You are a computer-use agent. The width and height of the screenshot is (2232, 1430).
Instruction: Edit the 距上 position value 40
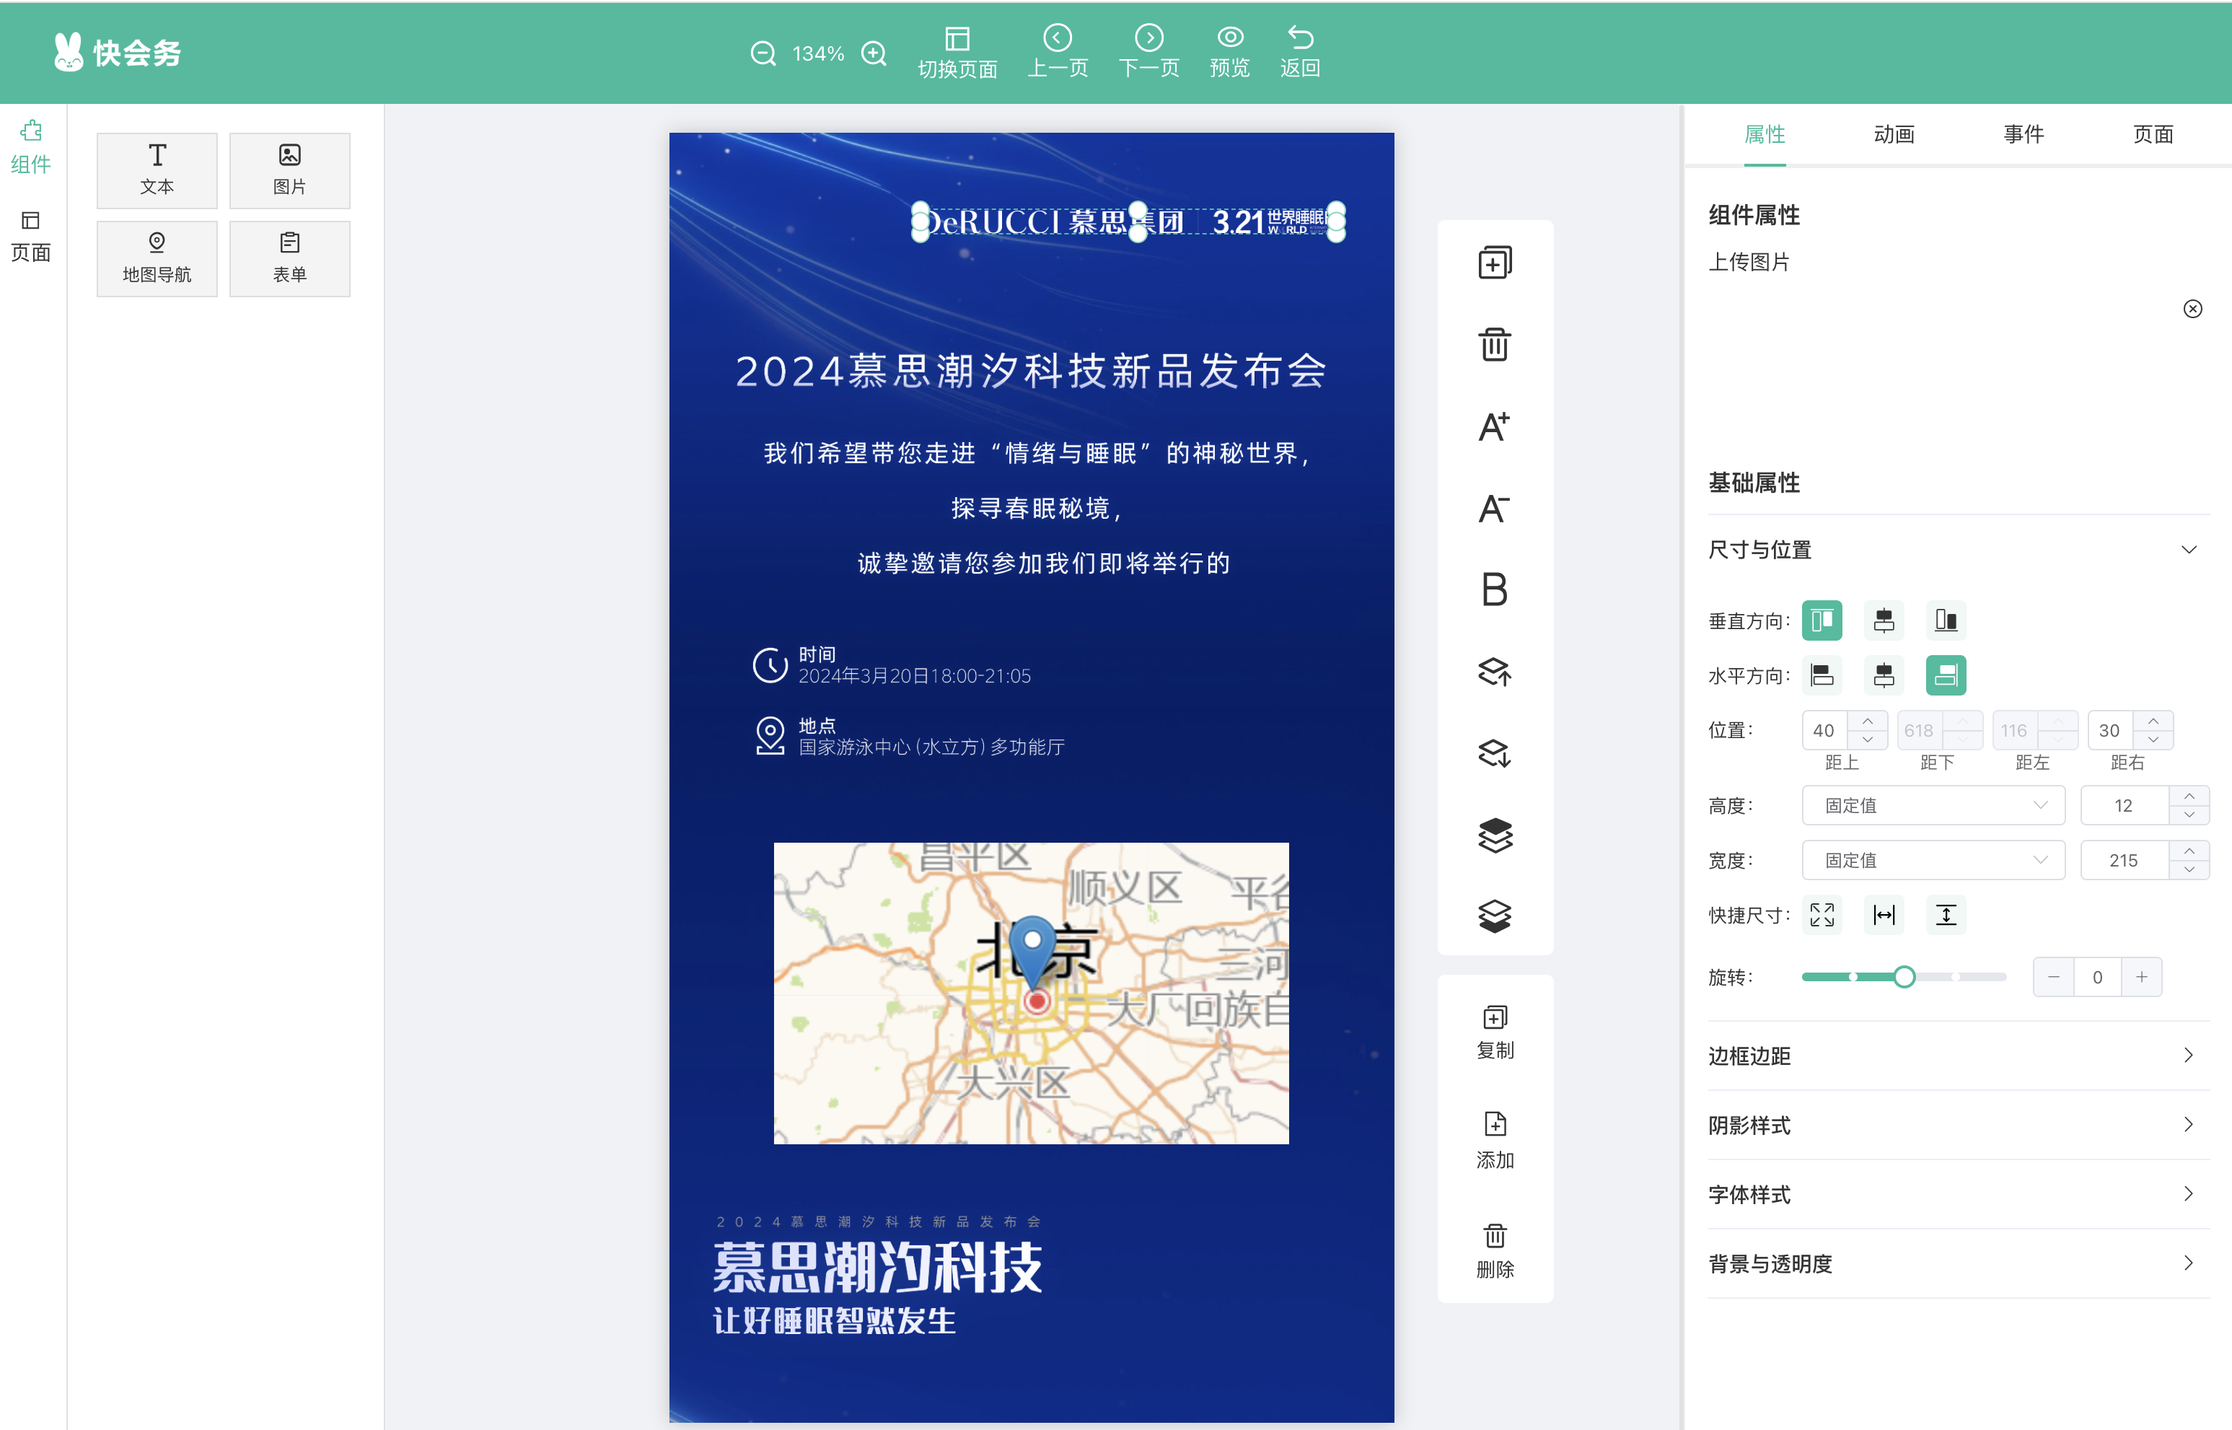click(x=1824, y=731)
